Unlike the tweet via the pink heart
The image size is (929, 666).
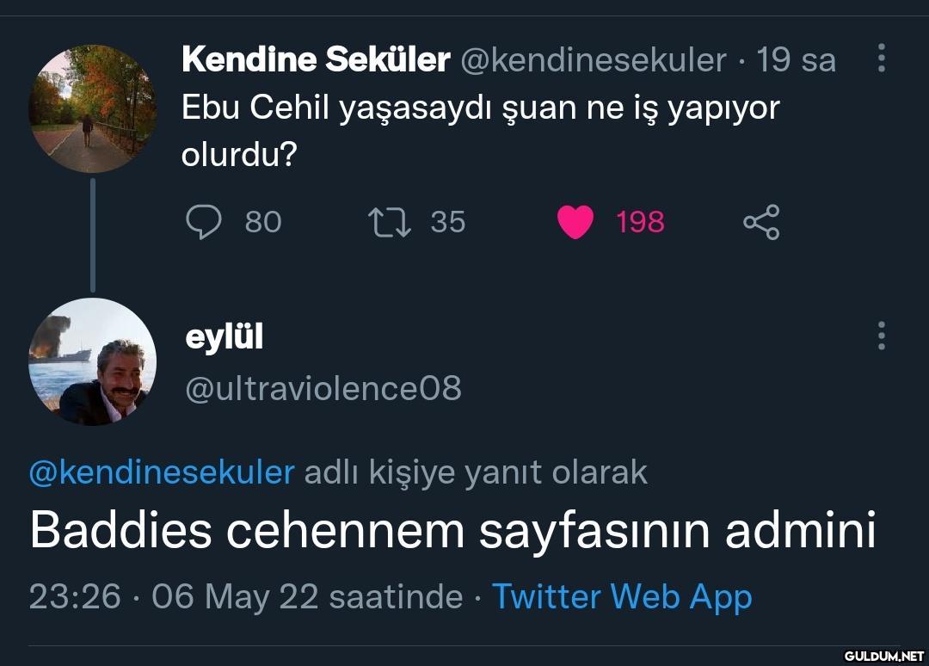(575, 222)
